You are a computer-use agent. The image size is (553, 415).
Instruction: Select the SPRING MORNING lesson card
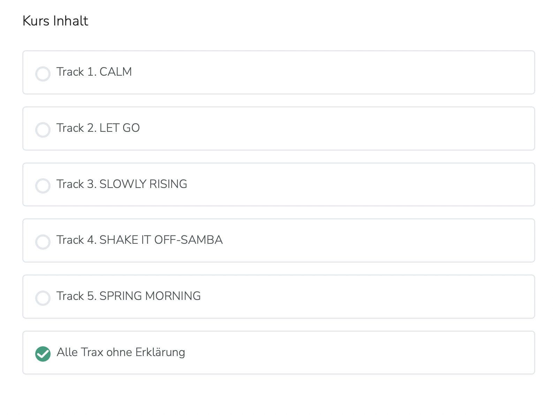(x=279, y=297)
